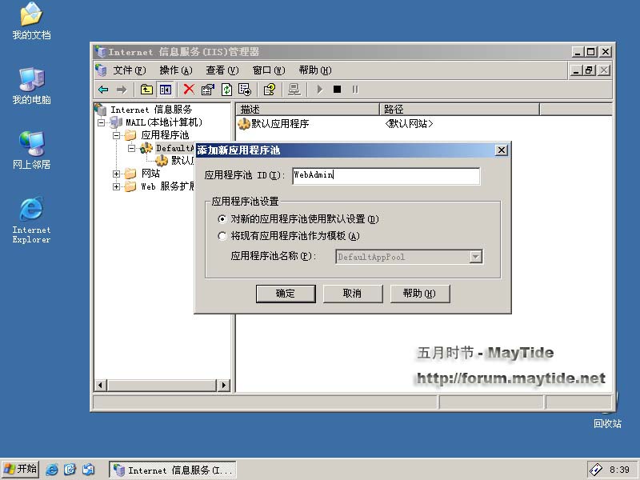Click the Refresh toolbar icon

tap(226, 90)
